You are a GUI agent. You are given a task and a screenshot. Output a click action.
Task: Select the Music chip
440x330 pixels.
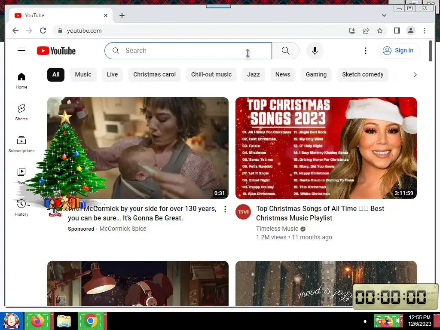[x=83, y=75]
